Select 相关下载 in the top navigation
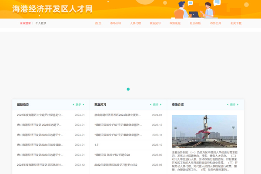The width and height of the screenshot is (261, 174). [x=236, y=23]
